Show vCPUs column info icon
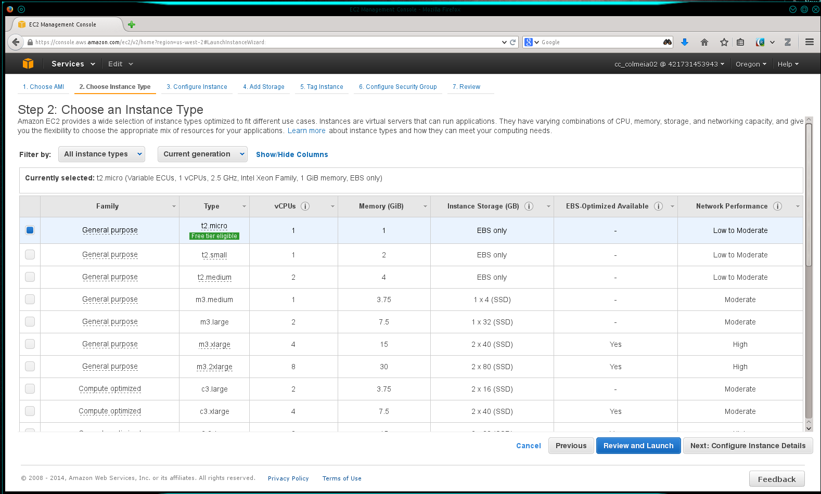 (305, 206)
